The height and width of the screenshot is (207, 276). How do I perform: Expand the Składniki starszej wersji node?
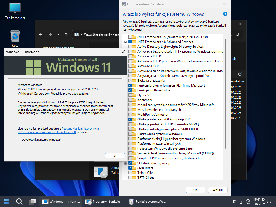coord(126,163)
